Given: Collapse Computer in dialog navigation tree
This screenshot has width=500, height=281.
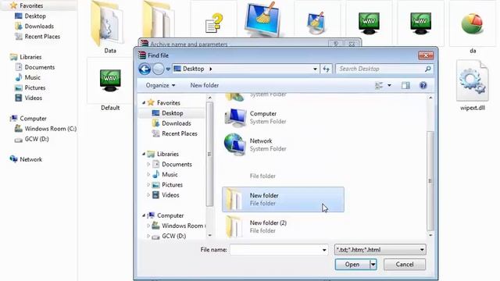Looking at the screenshot, I should pyautogui.click(x=144, y=215).
